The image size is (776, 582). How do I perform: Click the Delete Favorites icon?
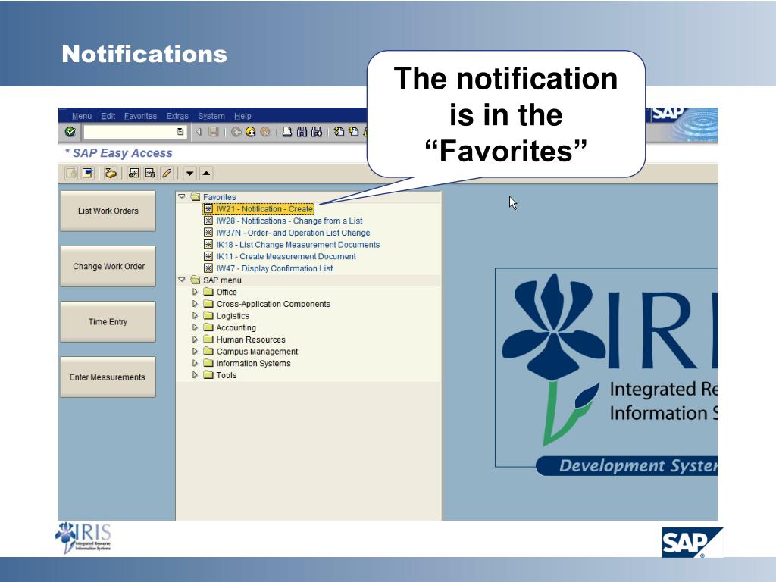click(151, 174)
